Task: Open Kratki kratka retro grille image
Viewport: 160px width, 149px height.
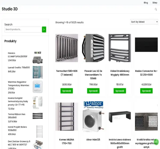Action: (146, 122)
